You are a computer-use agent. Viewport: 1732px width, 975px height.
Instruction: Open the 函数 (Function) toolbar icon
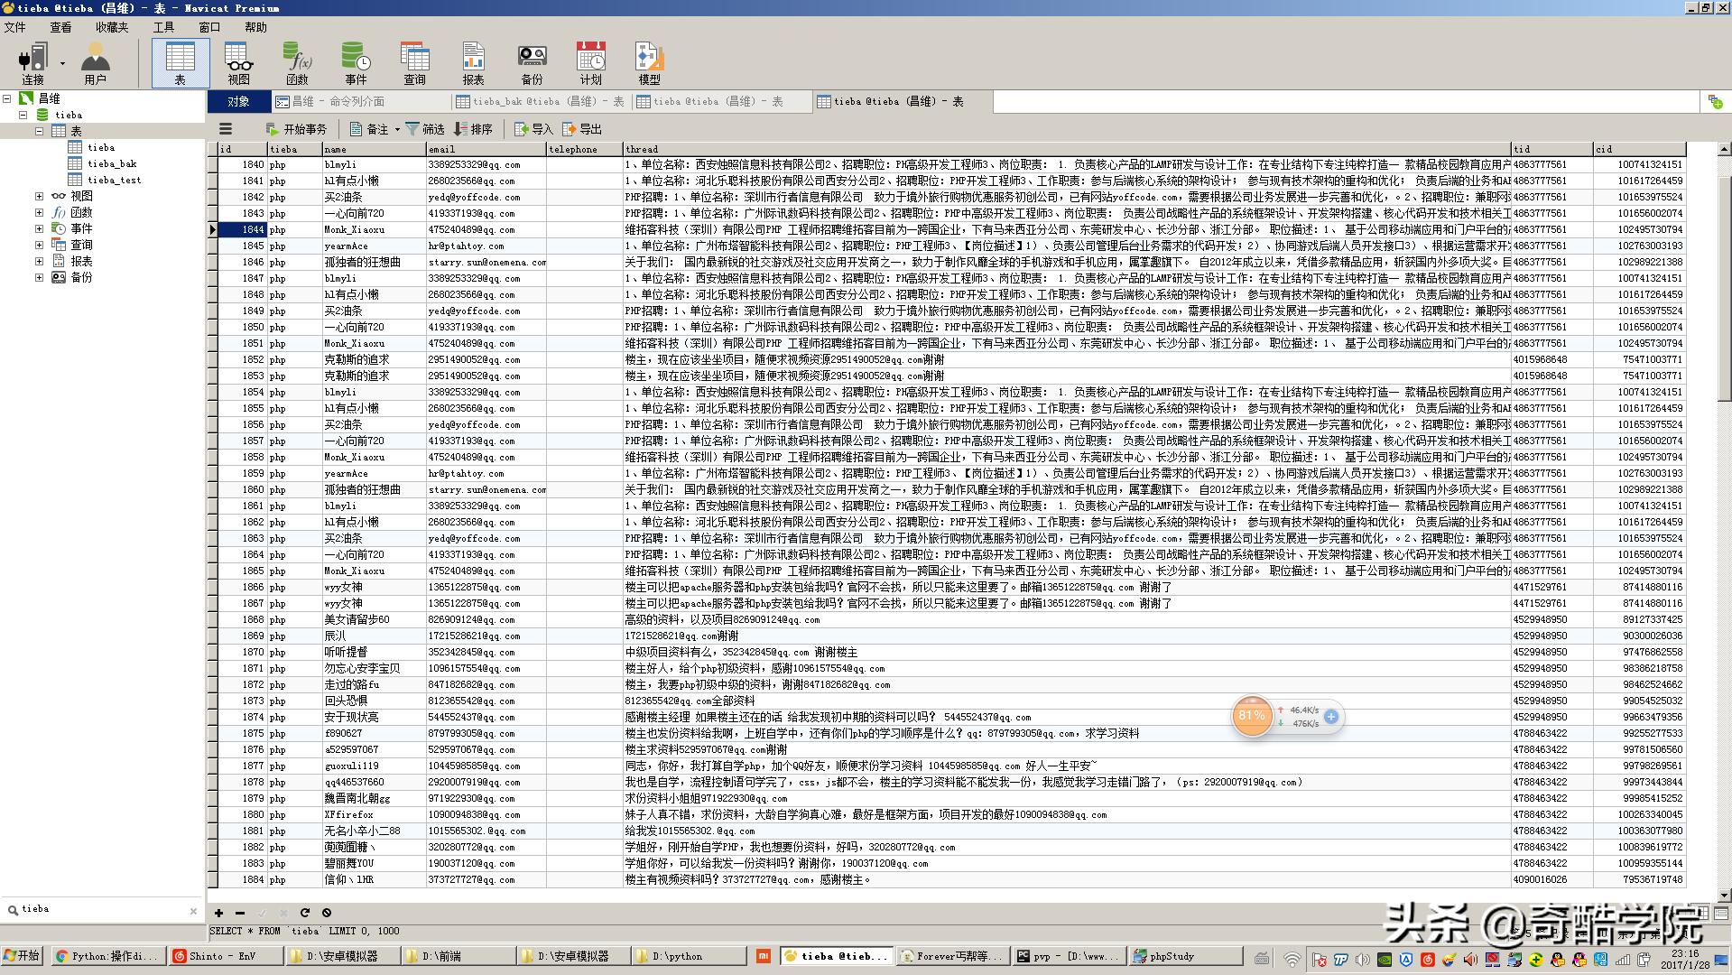[x=297, y=63]
